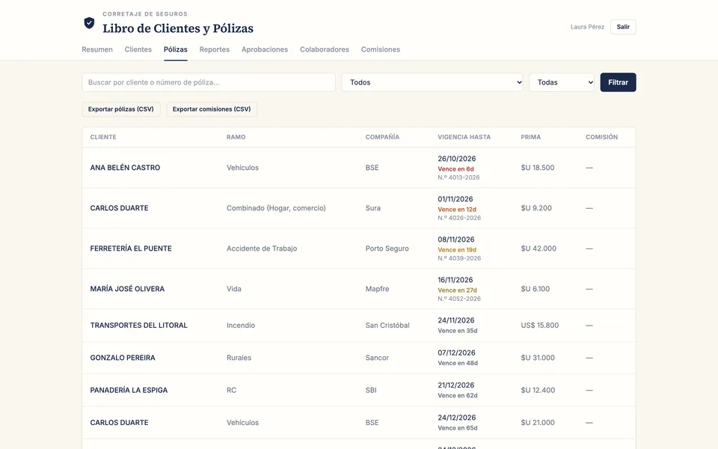Open client Panadería La Espiga
718x449 pixels.
129,391
